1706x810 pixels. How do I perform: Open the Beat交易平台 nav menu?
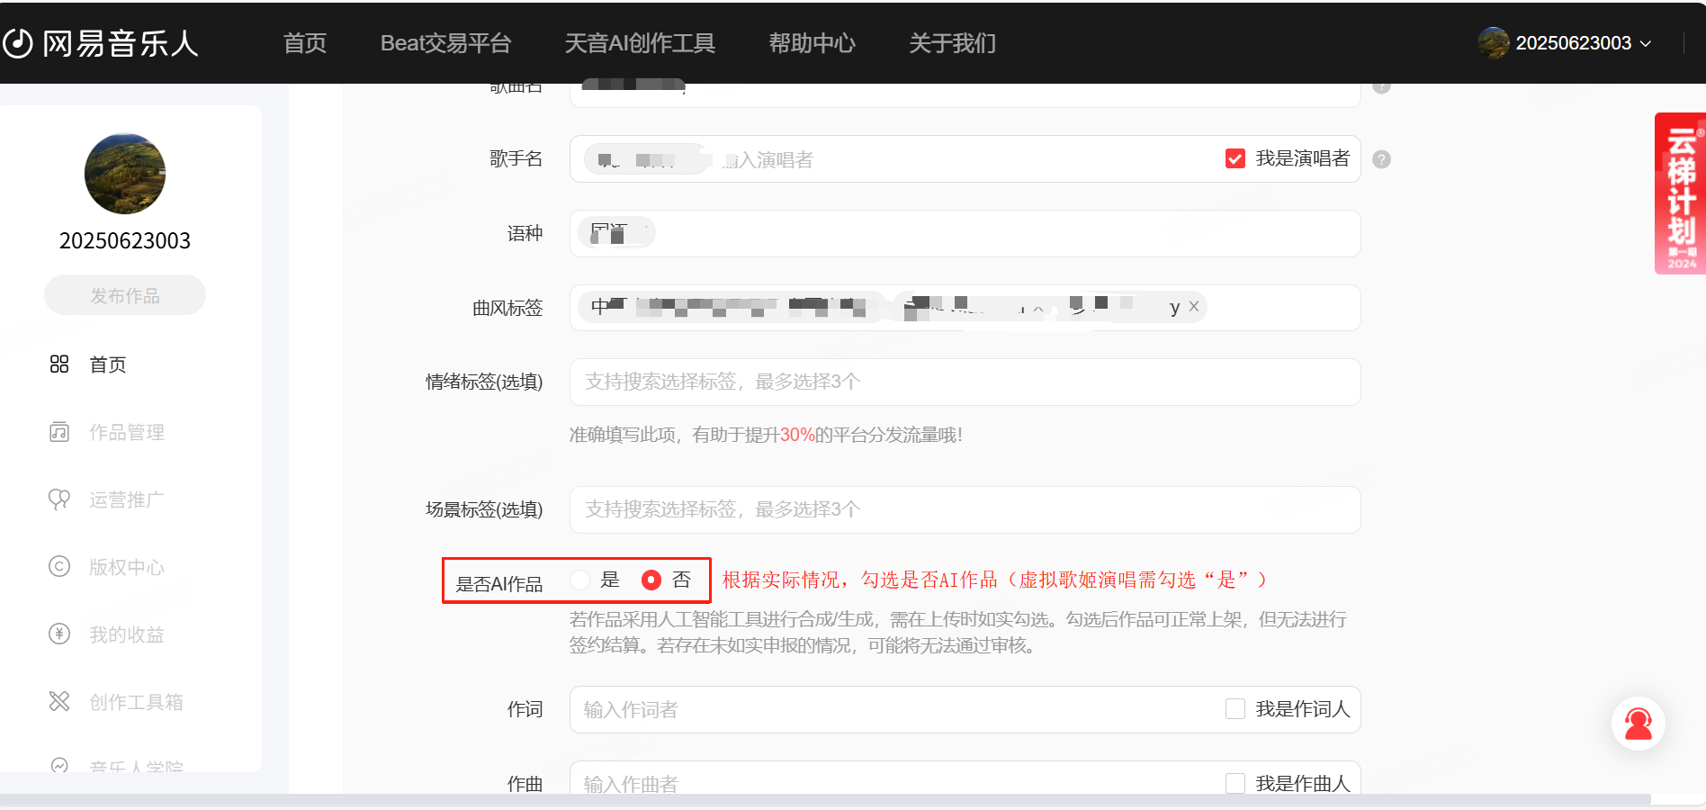coord(445,43)
